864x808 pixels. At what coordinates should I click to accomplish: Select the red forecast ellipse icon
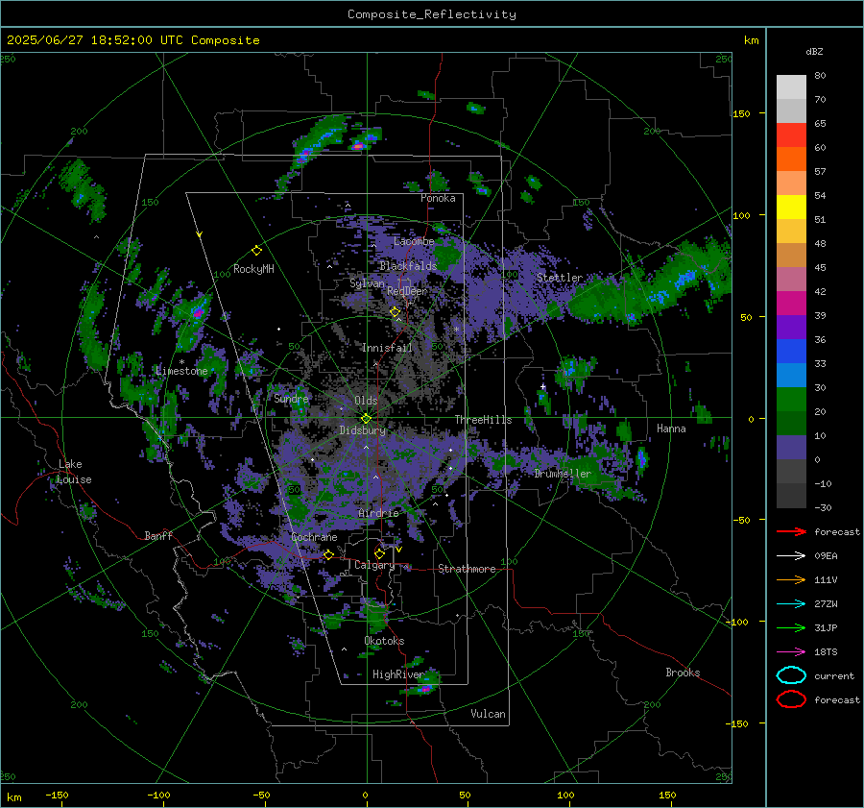(x=791, y=699)
